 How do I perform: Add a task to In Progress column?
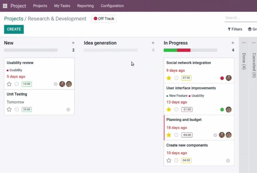coord(233,43)
